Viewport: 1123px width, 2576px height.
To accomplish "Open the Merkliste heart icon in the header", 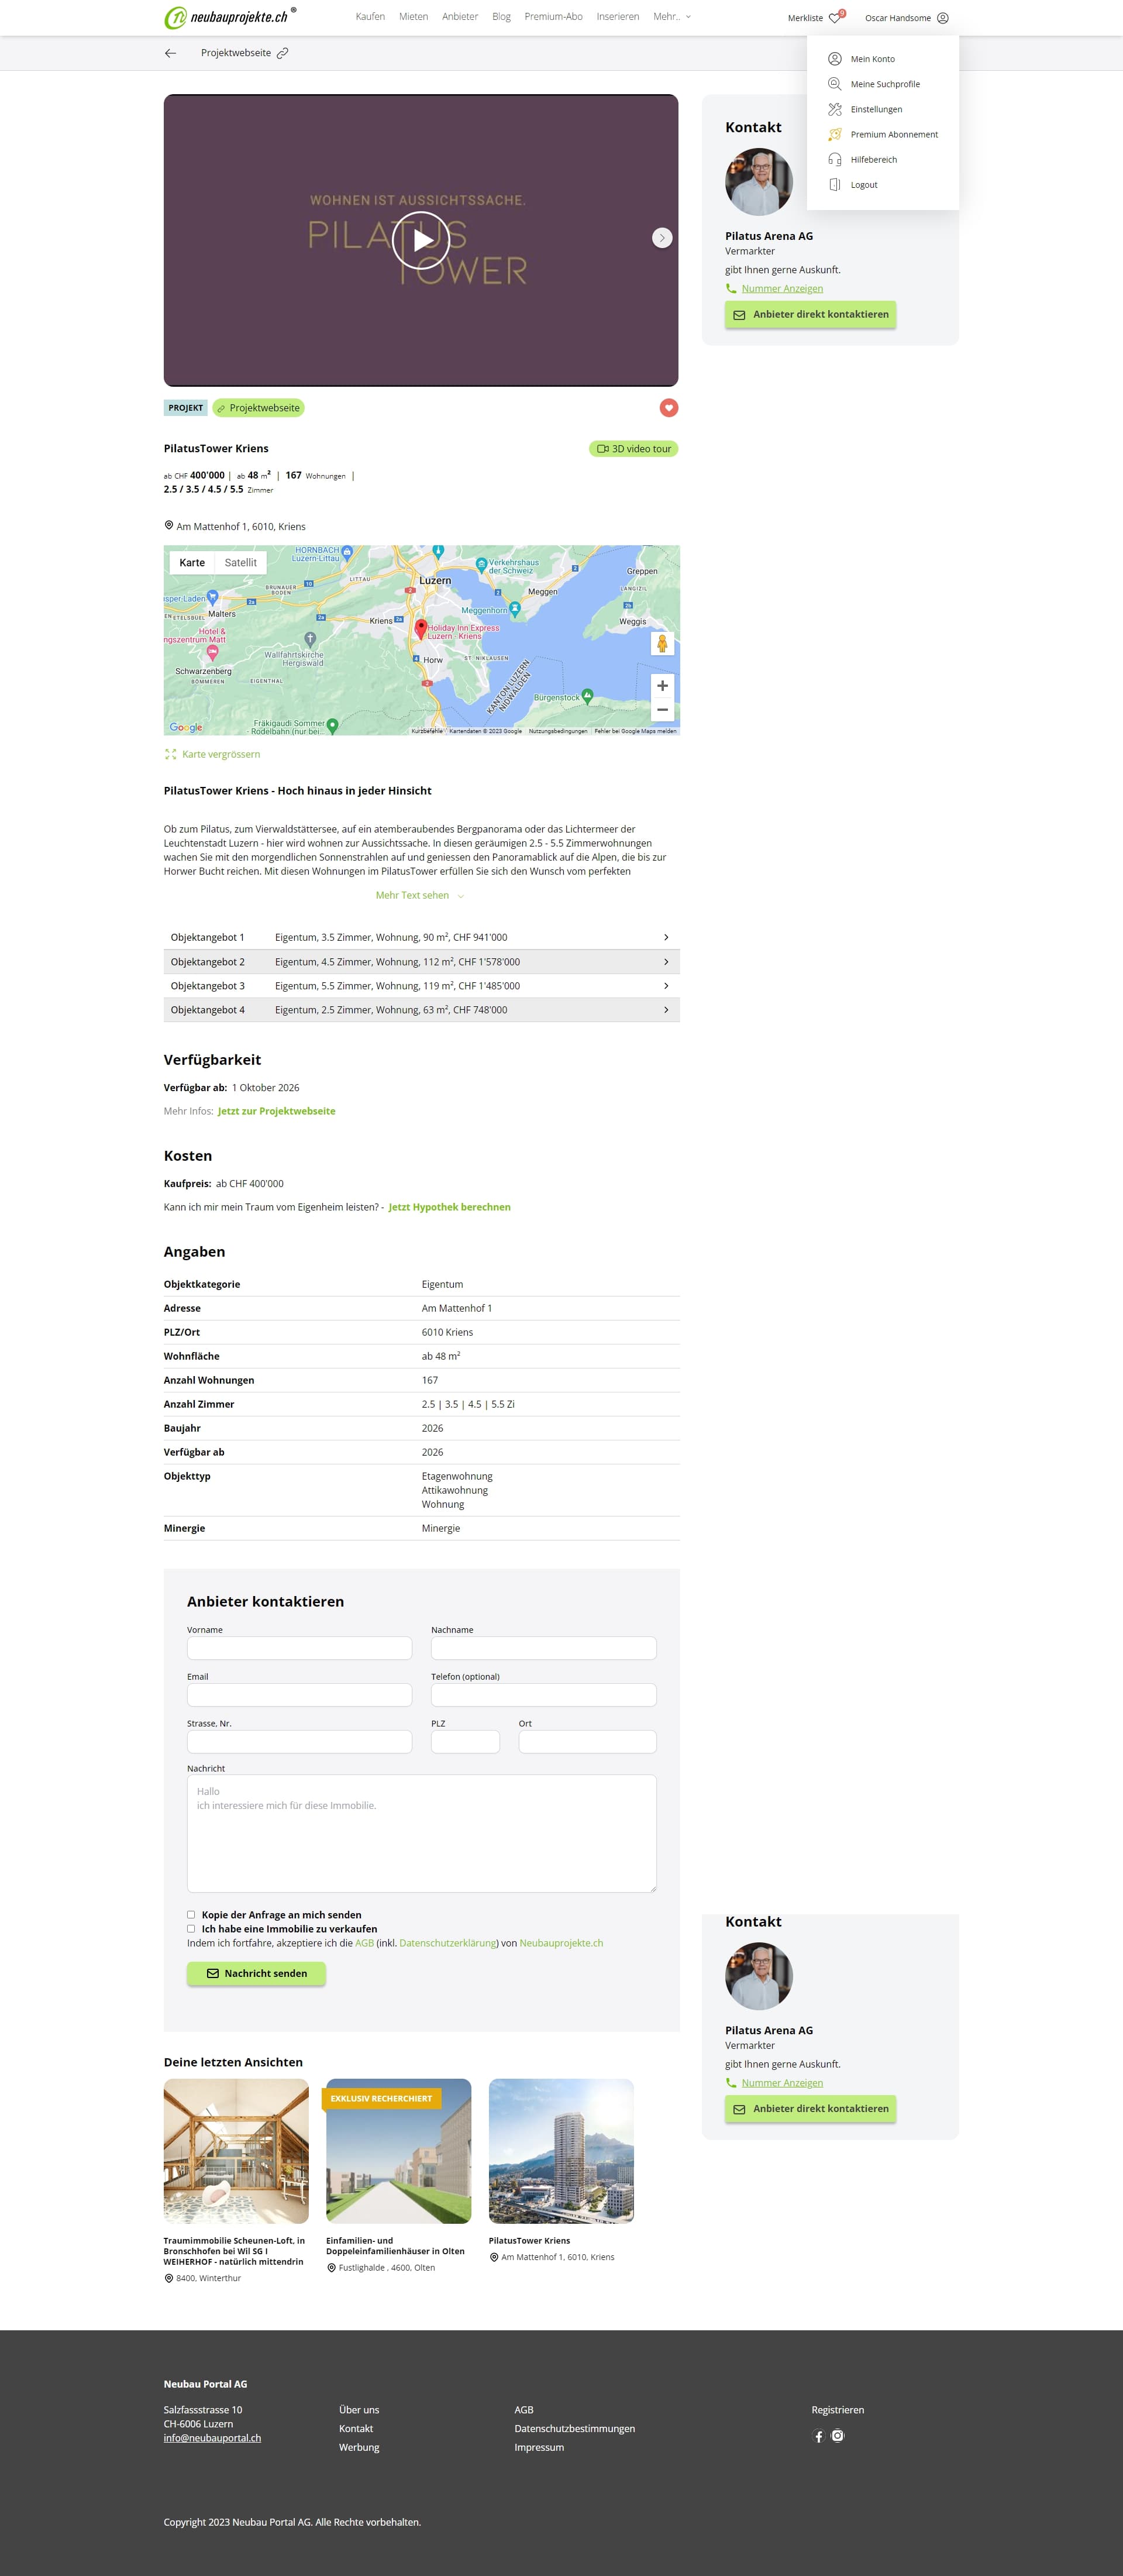I will click(x=835, y=18).
